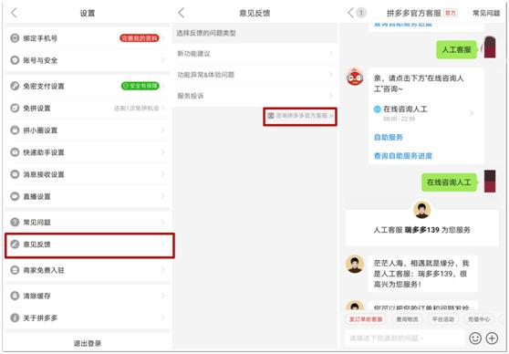Click the pencil icon beside 意见反馈
The height and width of the screenshot is (354, 509).
tap(15, 245)
